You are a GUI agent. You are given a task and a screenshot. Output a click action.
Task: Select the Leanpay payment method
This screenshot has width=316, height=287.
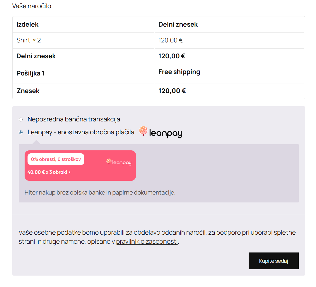tap(21, 132)
